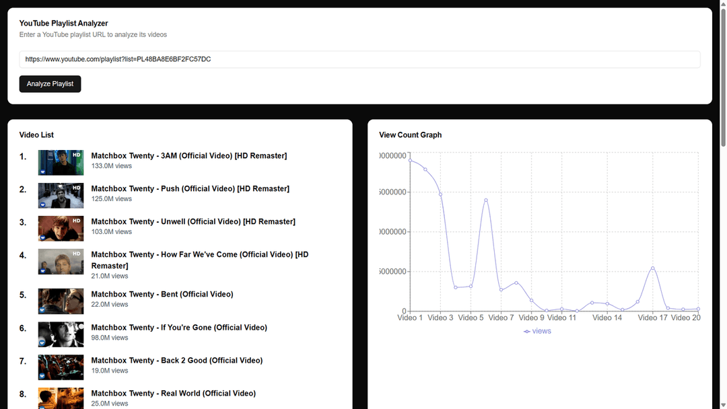This screenshot has width=727, height=409.
Task: Open the Bent video thumbnail
Action: (x=61, y=301)
